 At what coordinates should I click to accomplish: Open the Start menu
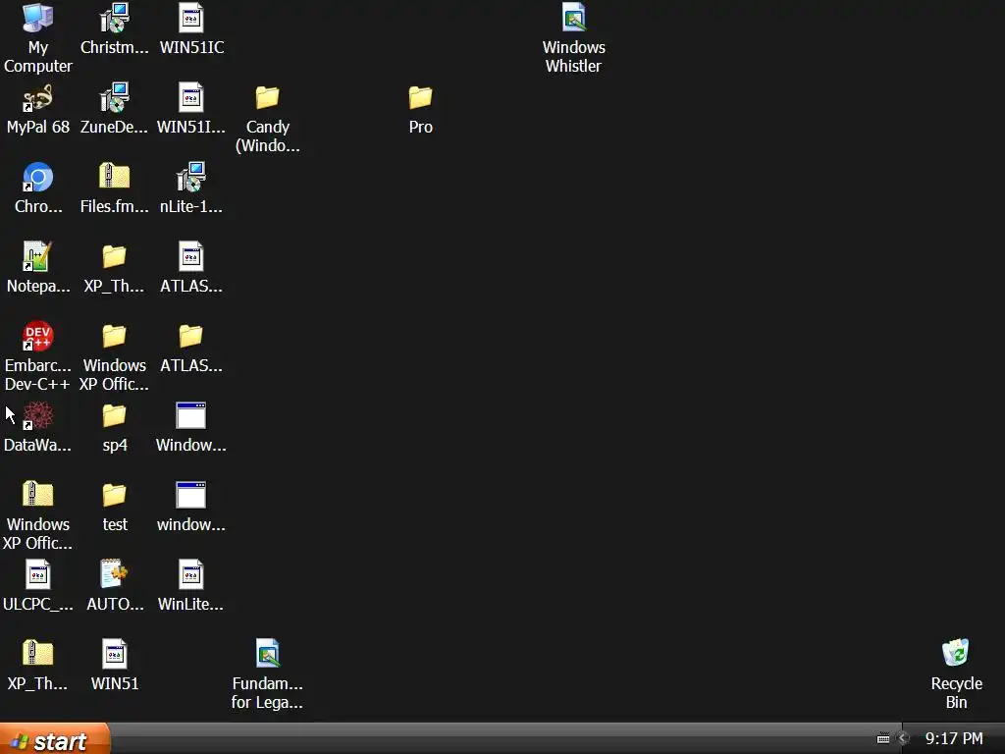coord(55,739)
